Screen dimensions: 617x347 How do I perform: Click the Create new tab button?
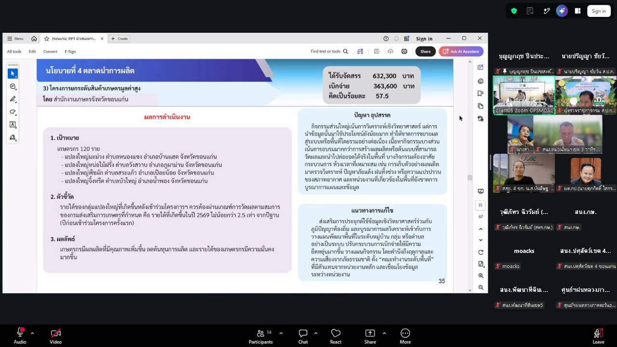coord(120,39)
